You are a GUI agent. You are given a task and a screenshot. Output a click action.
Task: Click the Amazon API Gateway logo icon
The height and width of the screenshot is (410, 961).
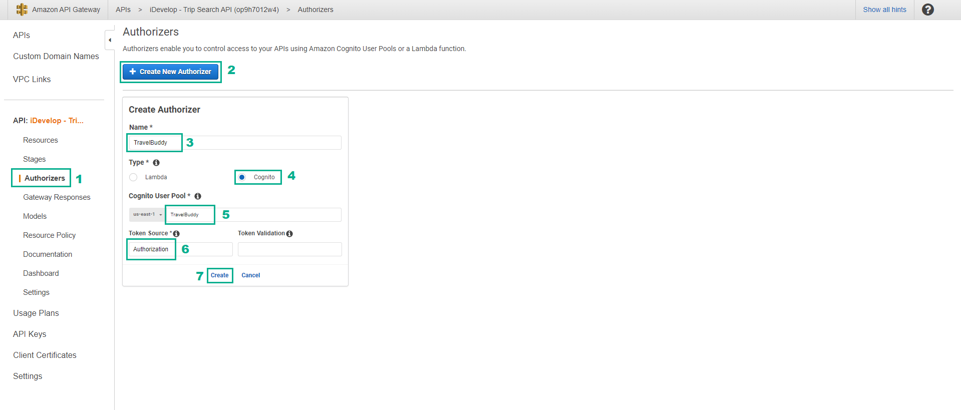(x=22, y=10)
